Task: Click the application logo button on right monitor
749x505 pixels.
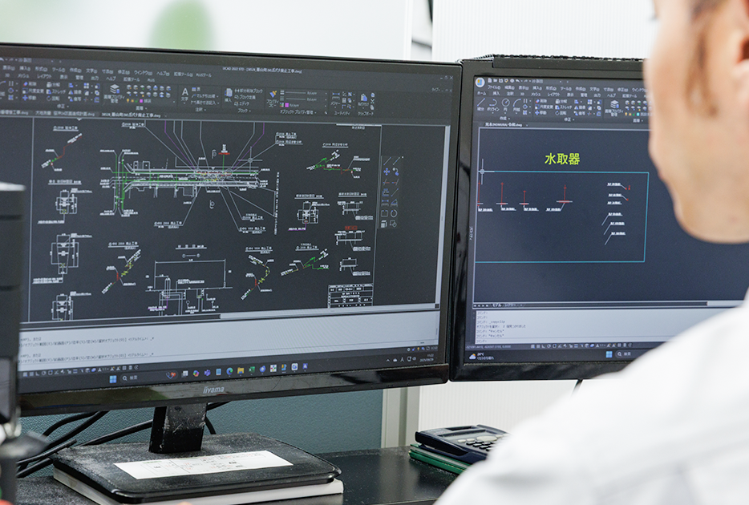Action: pos(480,82)
